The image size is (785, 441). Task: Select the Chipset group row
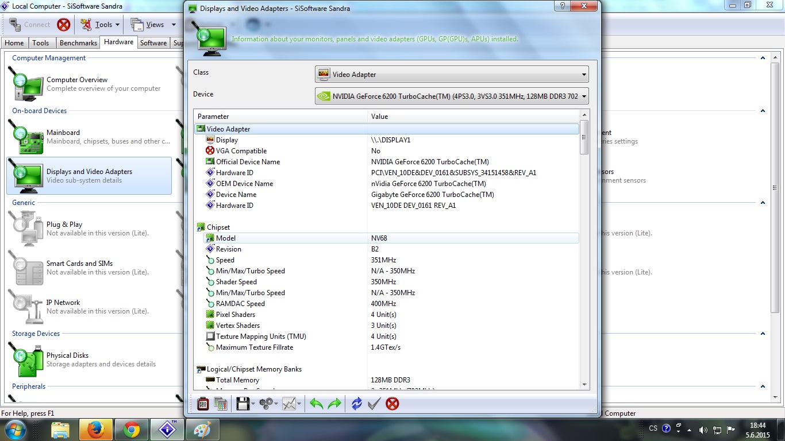point(387,227)
